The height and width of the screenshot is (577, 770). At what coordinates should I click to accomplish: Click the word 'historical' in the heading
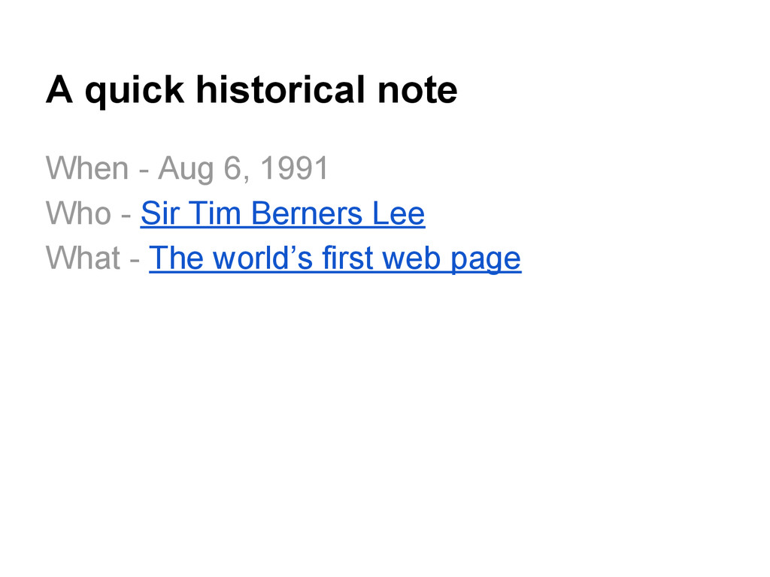pos(281,89)
